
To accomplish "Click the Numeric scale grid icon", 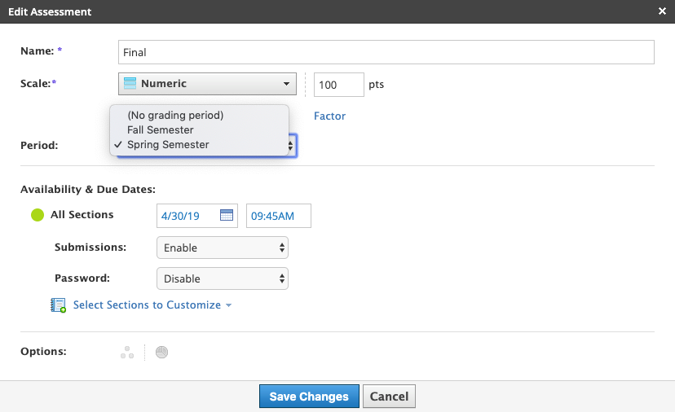I will [x=129, y=84].
